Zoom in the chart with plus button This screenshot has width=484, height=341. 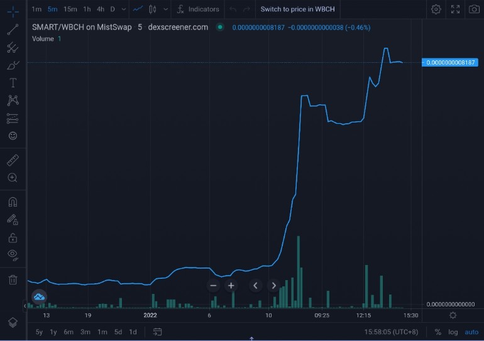(231, 286)
